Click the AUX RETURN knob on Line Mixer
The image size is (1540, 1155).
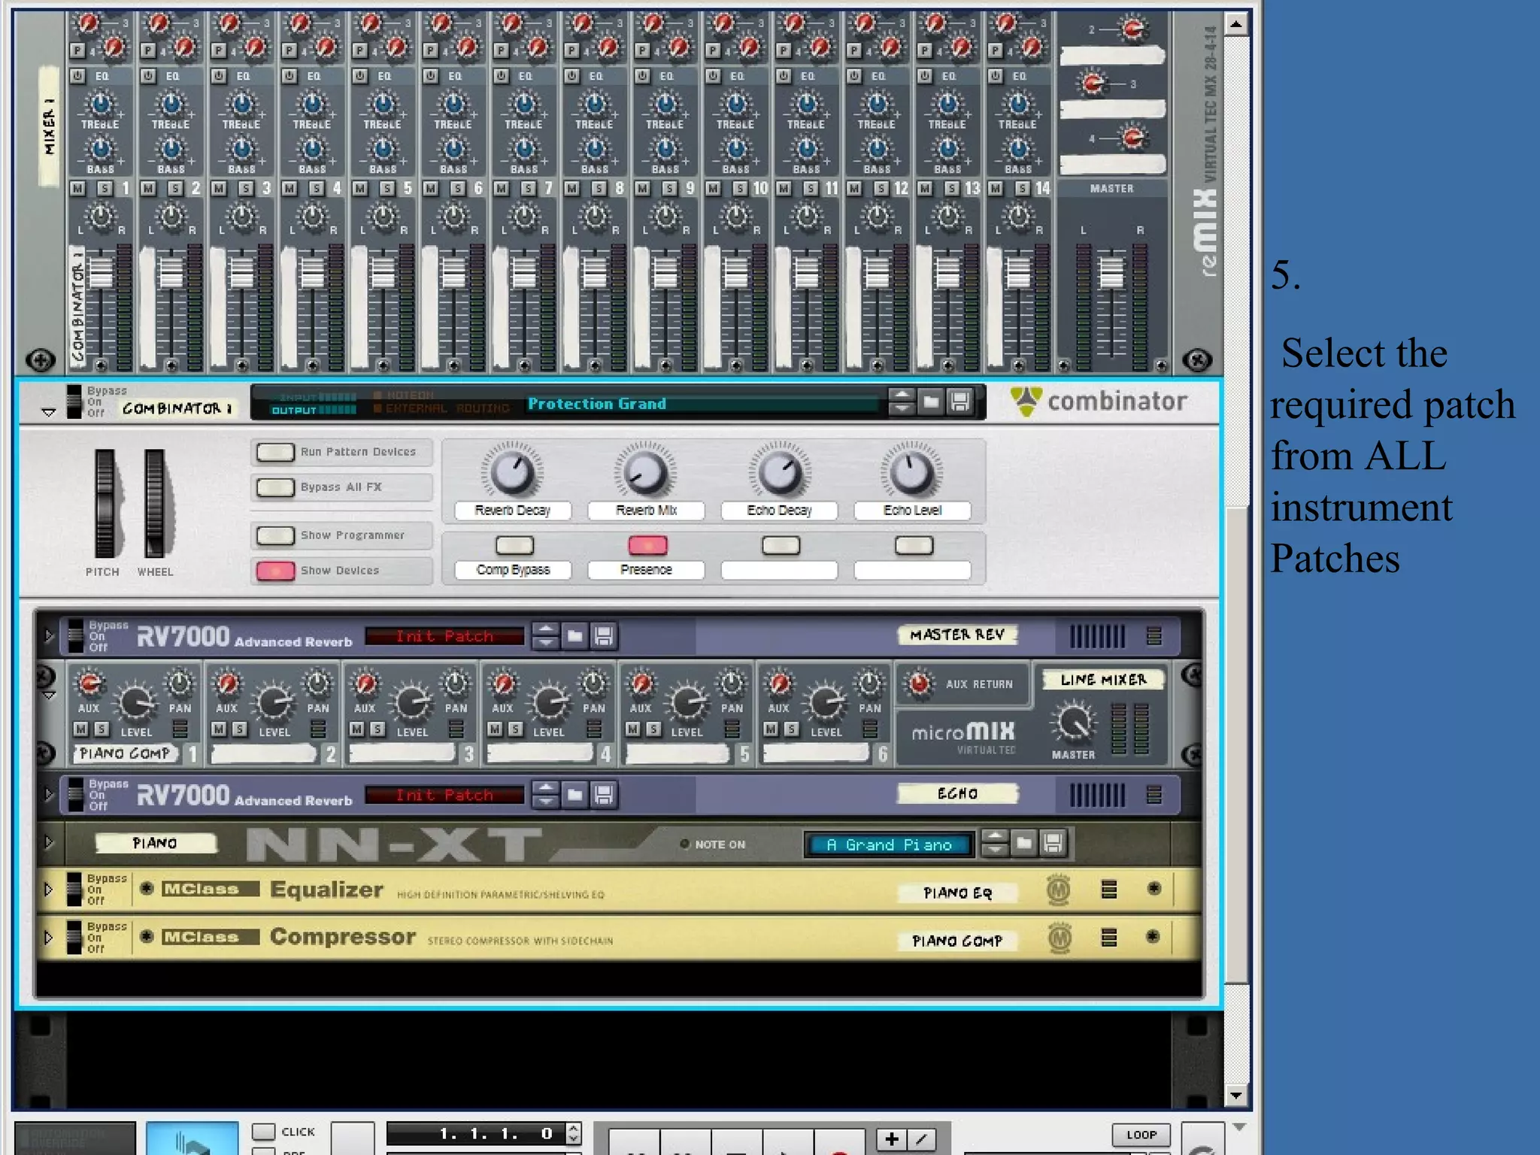pyautogui.click(x=919, y=684)
